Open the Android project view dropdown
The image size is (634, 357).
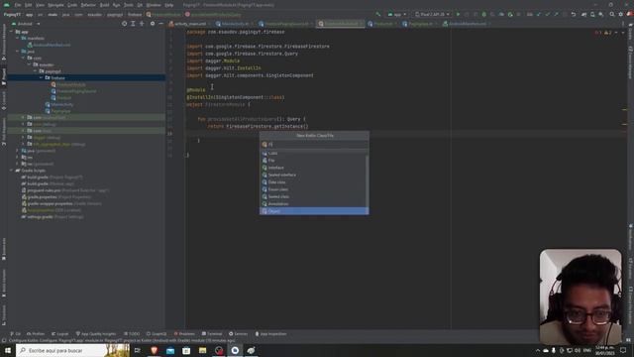click(27, 24)
